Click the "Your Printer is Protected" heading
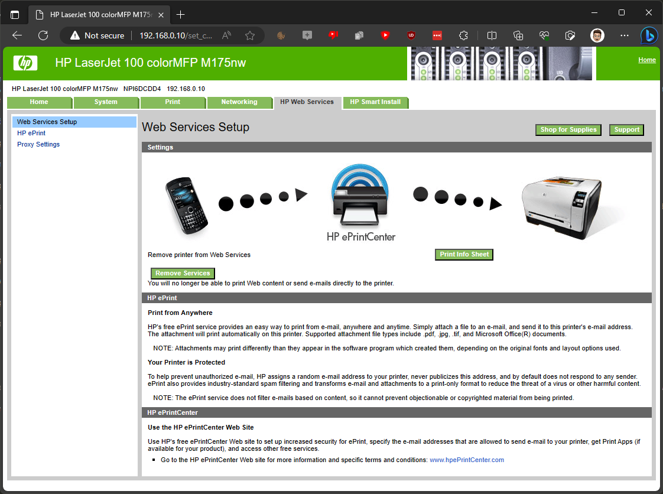The height and width of the screenshot is (494, 663). coord(187,362)
